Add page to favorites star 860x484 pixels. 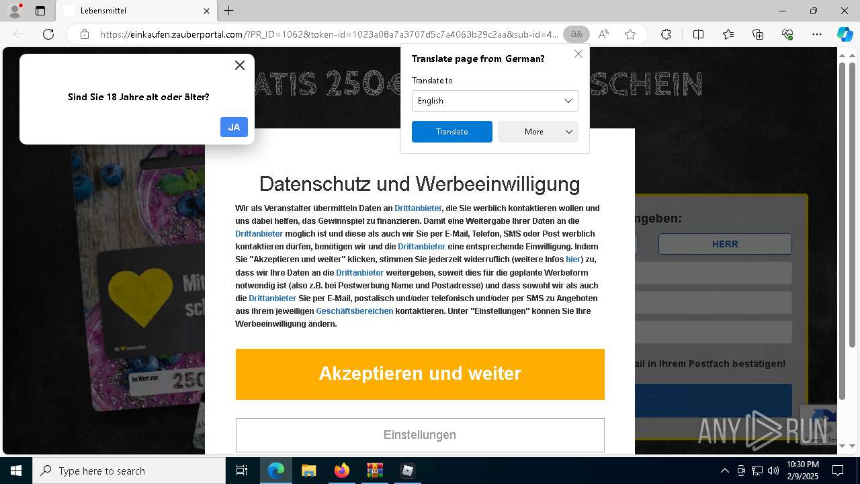(x=630, y=34)
